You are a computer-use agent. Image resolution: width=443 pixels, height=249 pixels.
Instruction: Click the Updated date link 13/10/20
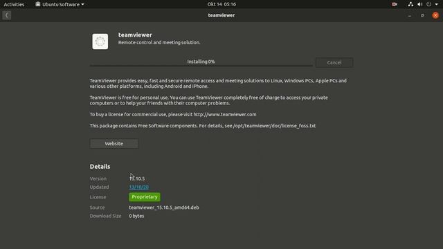tap(138, 187)
